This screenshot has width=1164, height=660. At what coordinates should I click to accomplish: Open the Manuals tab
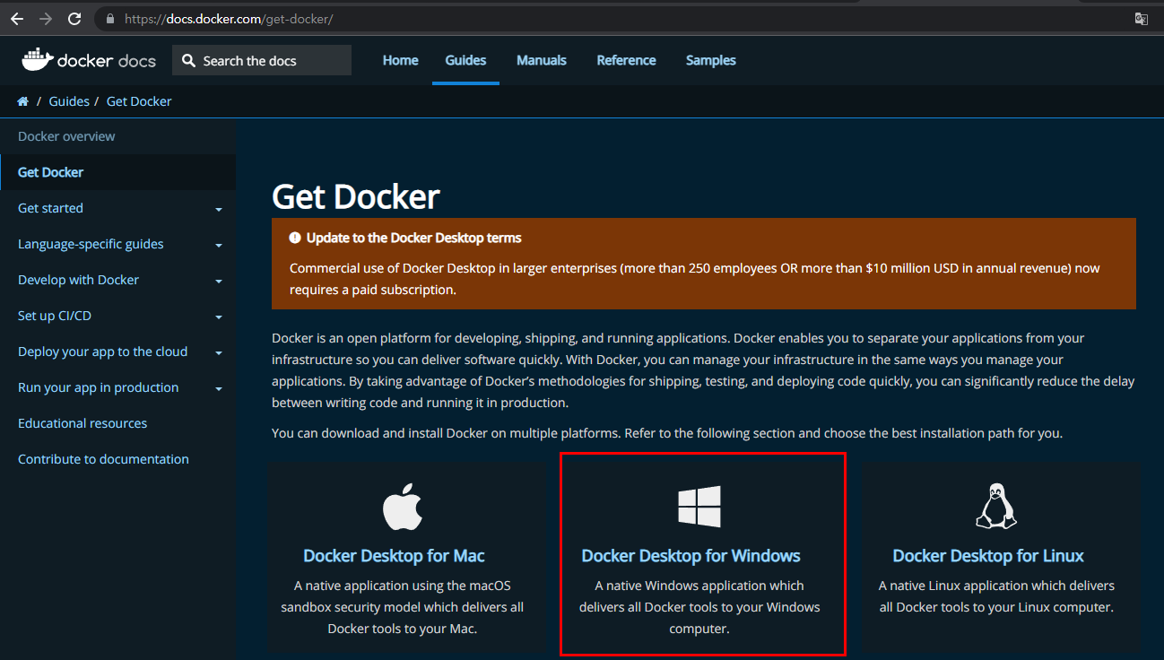point(542,60)
